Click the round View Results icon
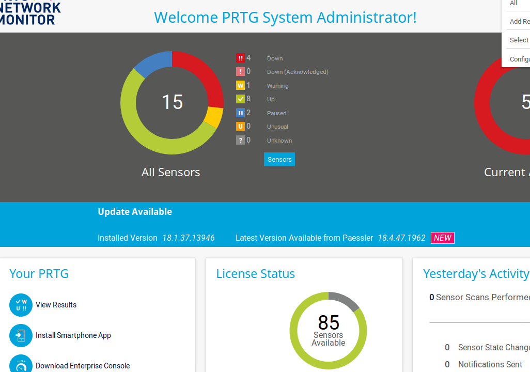 (x=21, y=305)
